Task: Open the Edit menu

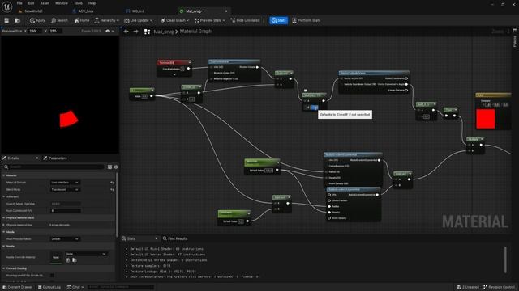Action: click(31, 3)
